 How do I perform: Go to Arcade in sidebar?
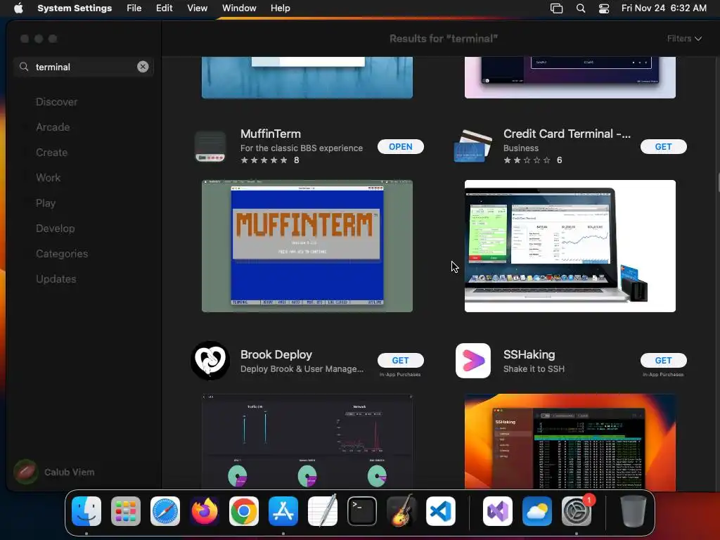pyautogui.click(x=53, y=127)
